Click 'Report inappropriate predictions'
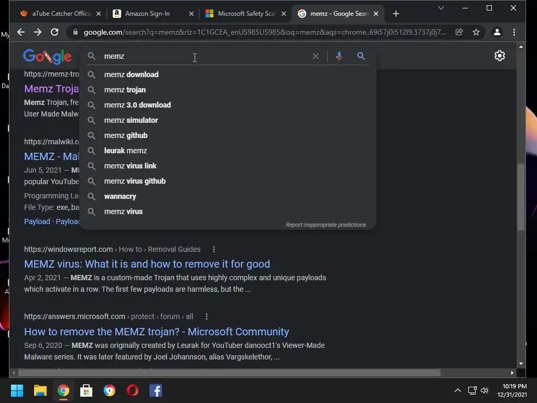Image resolution: width=537 pixels, height=403 pixels. (x=326, y=225)
